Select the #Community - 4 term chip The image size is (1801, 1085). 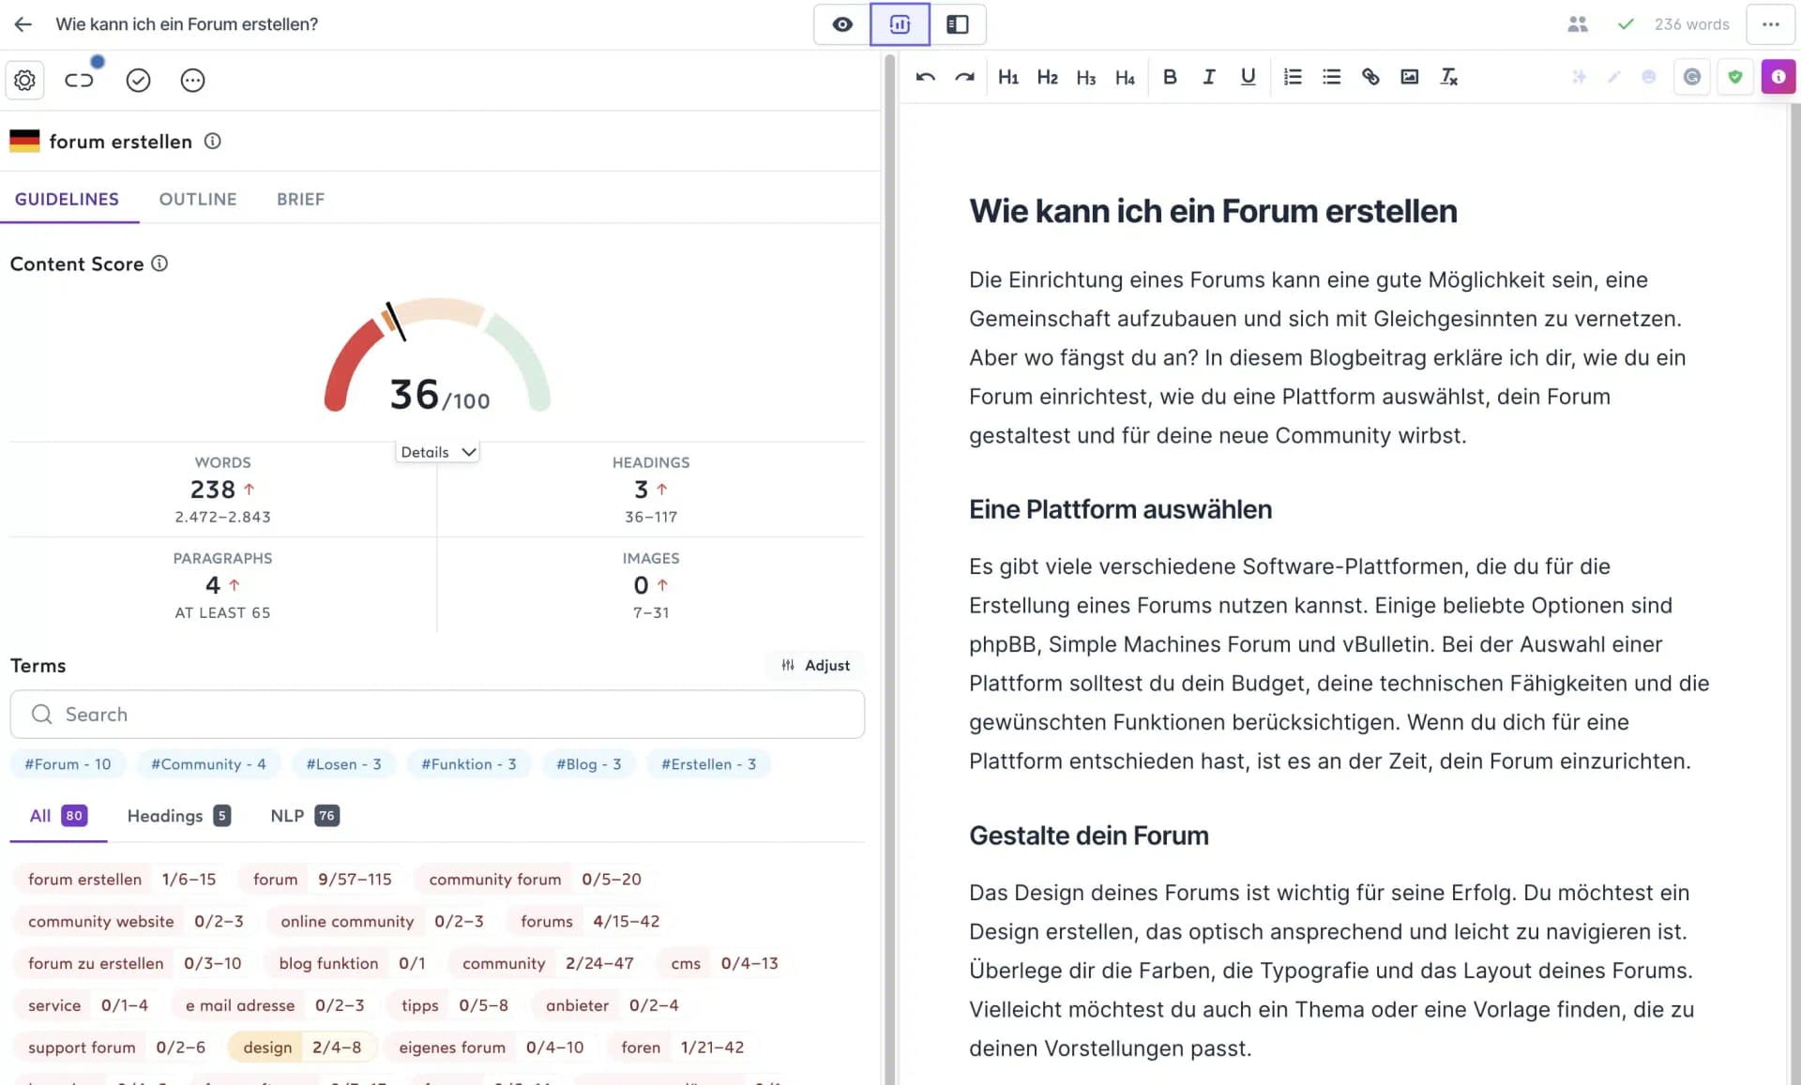click(x=208, y=763)
